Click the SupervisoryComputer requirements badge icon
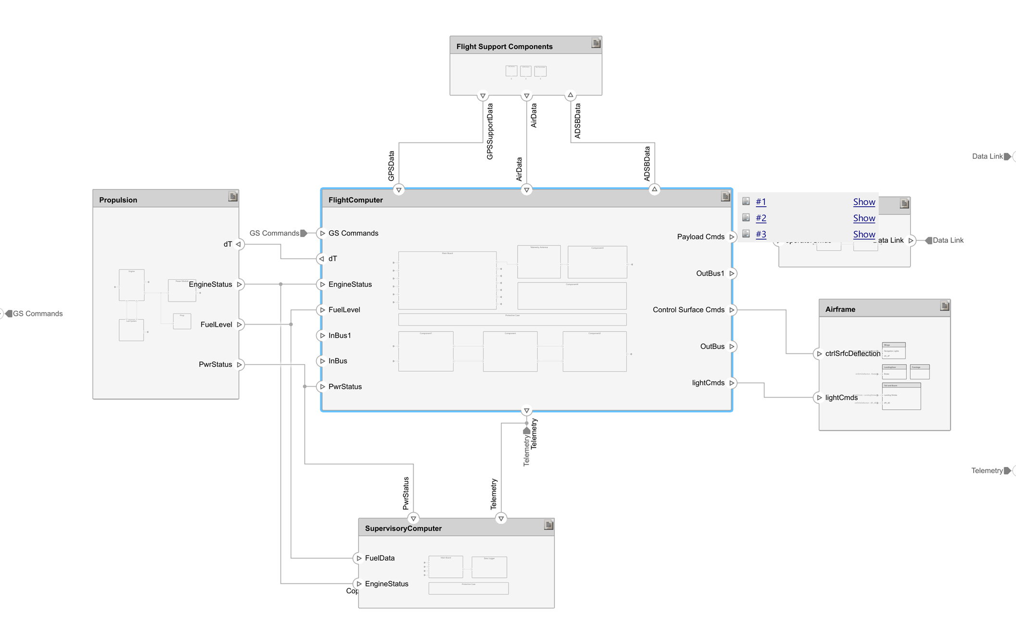Screen dimensions: 1016x618 (549, 525)
